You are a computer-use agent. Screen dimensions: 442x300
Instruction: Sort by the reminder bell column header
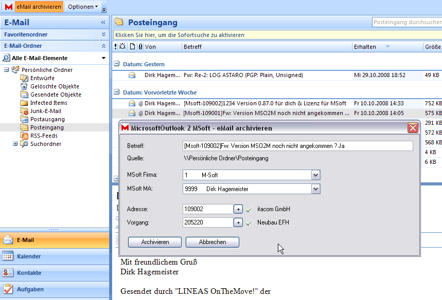122,46
